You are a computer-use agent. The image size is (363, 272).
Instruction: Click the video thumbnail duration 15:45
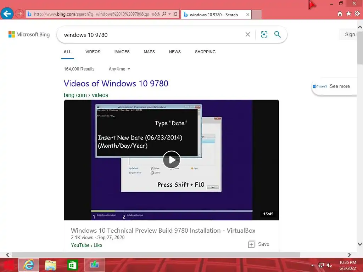(x=268, y=214)
